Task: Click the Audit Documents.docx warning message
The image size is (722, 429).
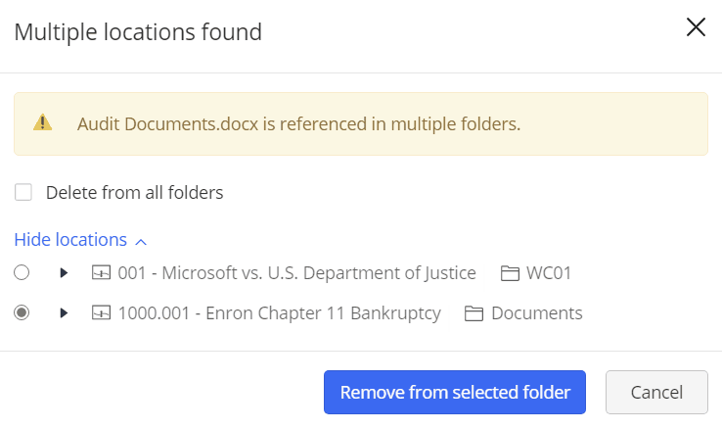Action: (x=298, y=124)
